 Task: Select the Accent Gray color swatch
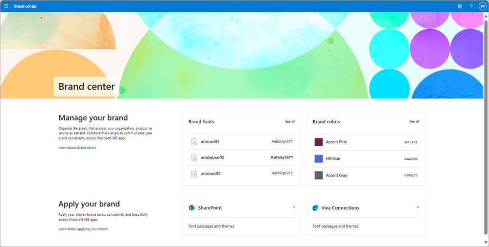click(x=318, y=176)
